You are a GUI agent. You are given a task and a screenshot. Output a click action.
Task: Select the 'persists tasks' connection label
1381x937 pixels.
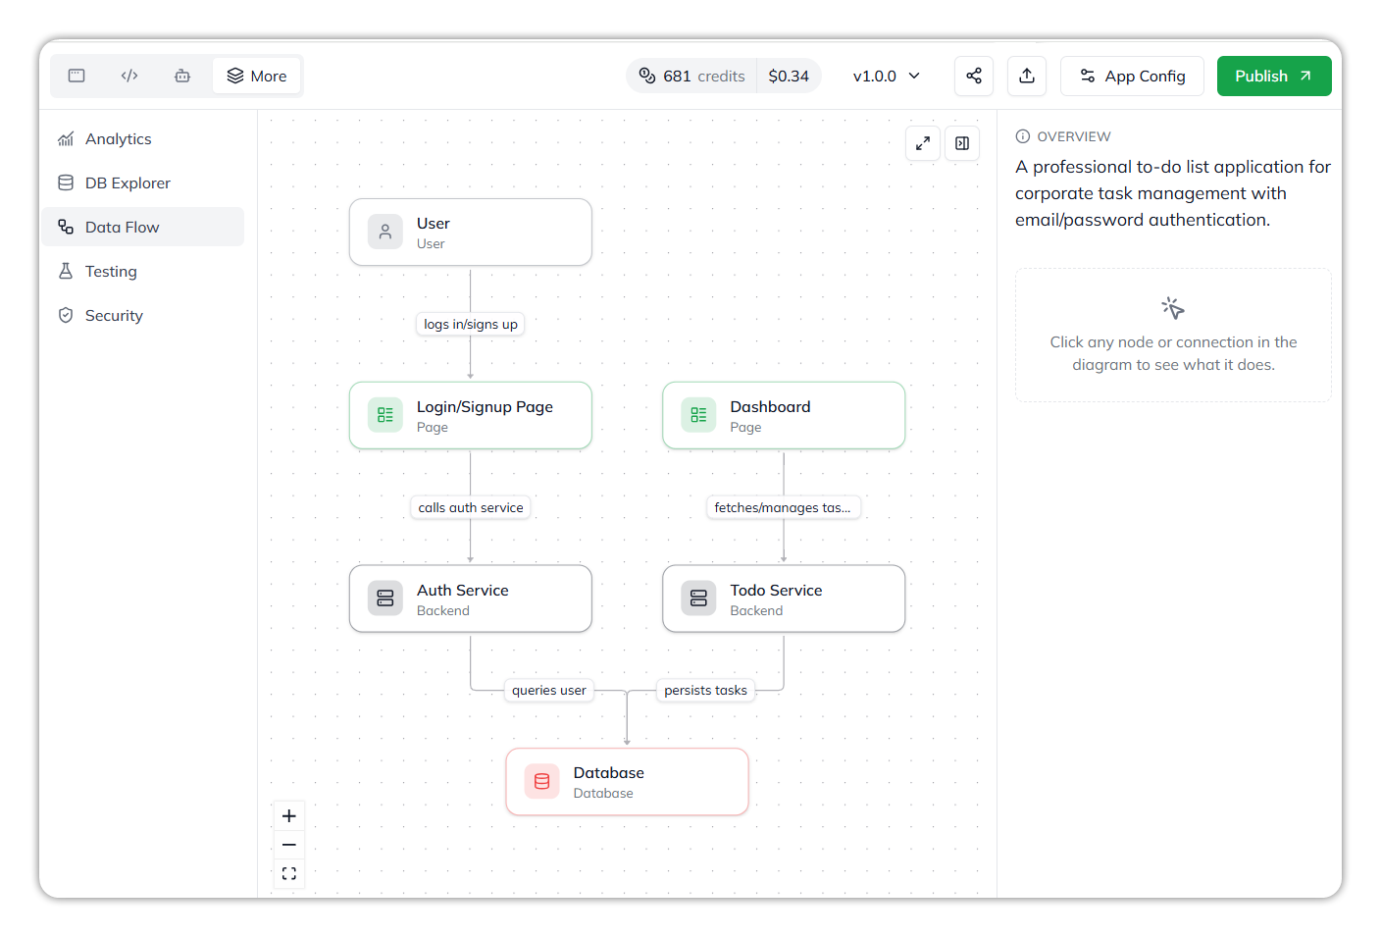[705, 690]
